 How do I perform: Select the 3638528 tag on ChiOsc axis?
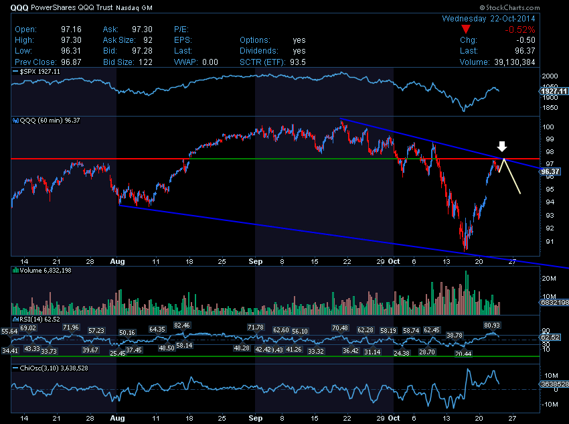(x=555, y=384)
